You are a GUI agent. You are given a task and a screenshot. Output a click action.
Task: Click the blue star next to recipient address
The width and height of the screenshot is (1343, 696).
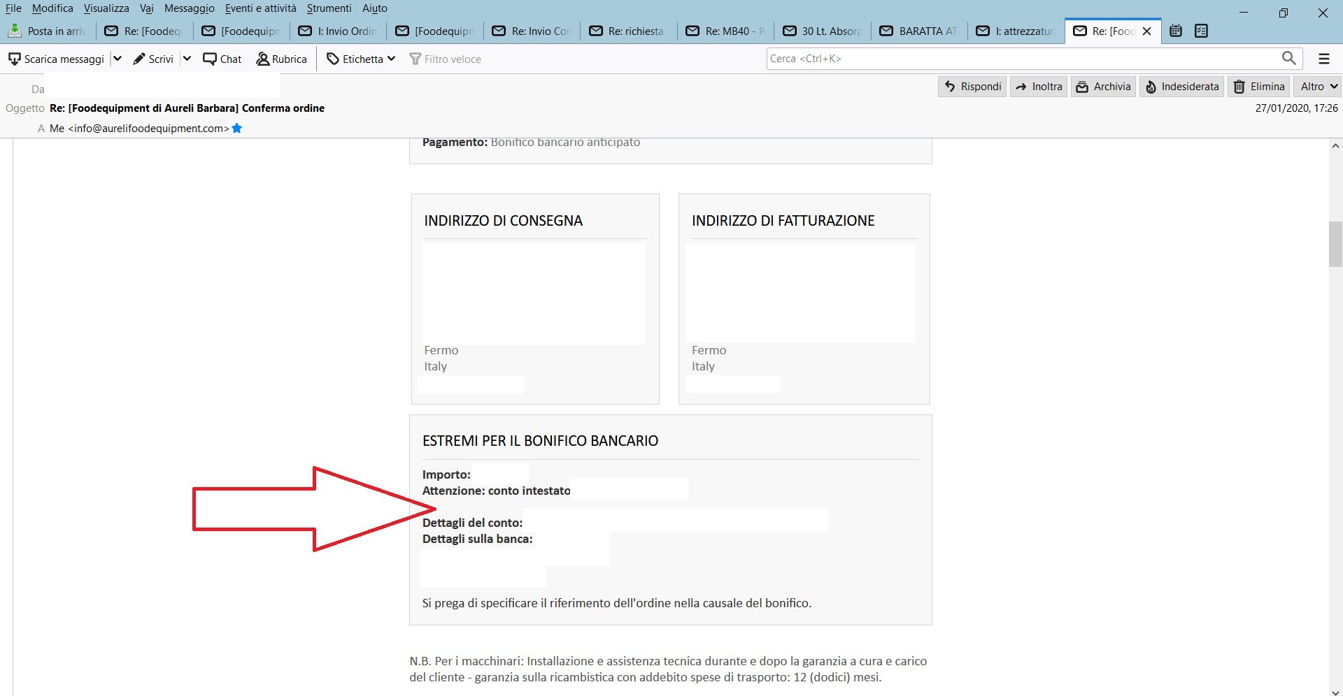(x=237, y=128)
